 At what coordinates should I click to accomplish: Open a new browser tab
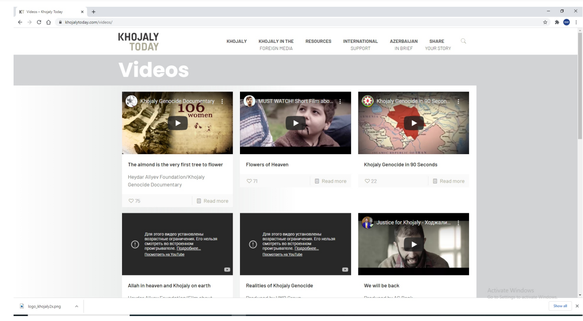[94, 11]
